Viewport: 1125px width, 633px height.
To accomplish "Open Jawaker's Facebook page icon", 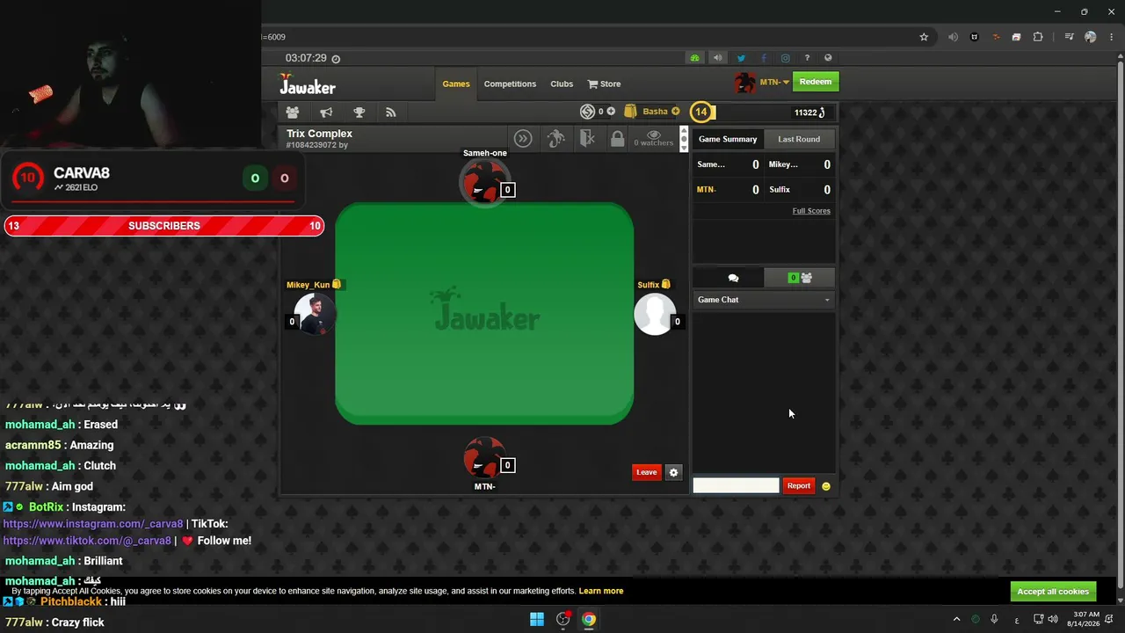I will pyautogui.click(x=763, y=58).
